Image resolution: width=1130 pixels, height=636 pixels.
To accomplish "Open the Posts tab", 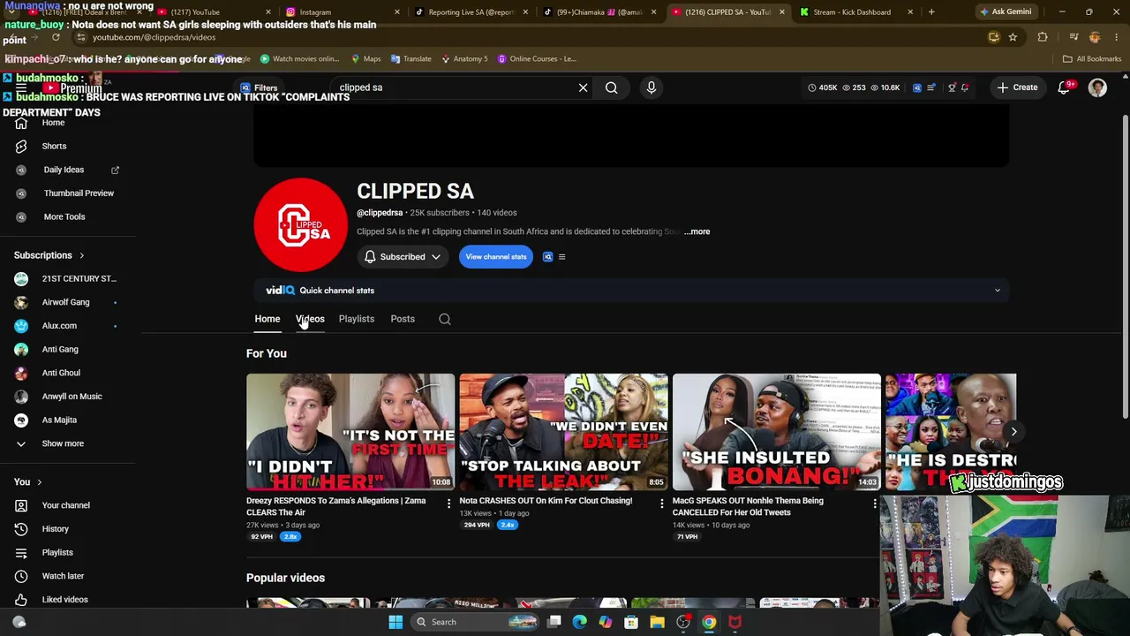I will [x=403, y=319].
